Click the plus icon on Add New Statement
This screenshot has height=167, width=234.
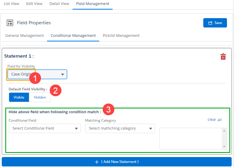[x=97, y=162]
